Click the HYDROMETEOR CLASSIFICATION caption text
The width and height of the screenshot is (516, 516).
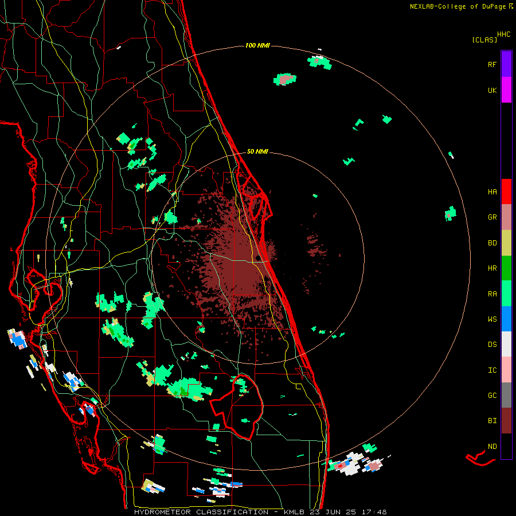201,512
